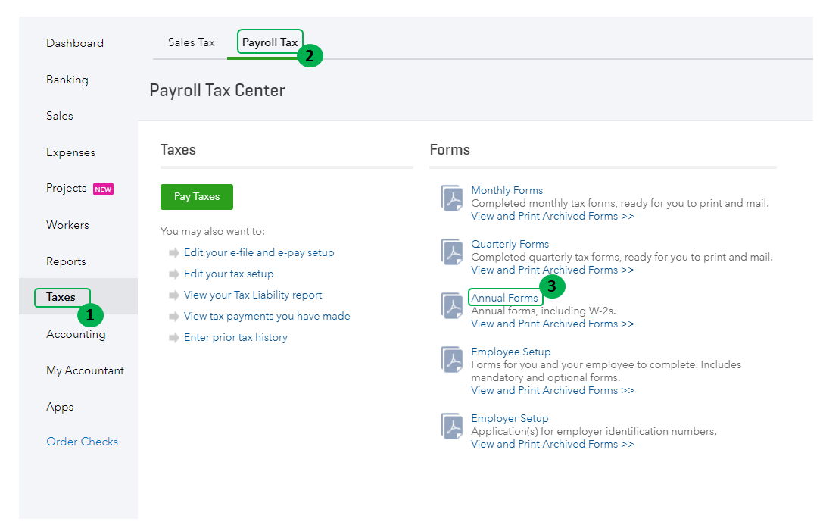Screen dimensions: 823x522
Task: Click the Order Checks sidebar link
Action: click(82, 442)
